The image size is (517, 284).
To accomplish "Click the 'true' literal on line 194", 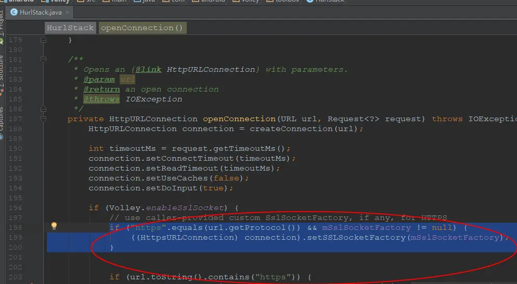I will tap(213, 188).
